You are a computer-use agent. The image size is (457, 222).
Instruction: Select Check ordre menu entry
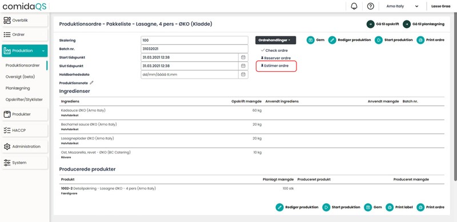(x=274, y=51)
